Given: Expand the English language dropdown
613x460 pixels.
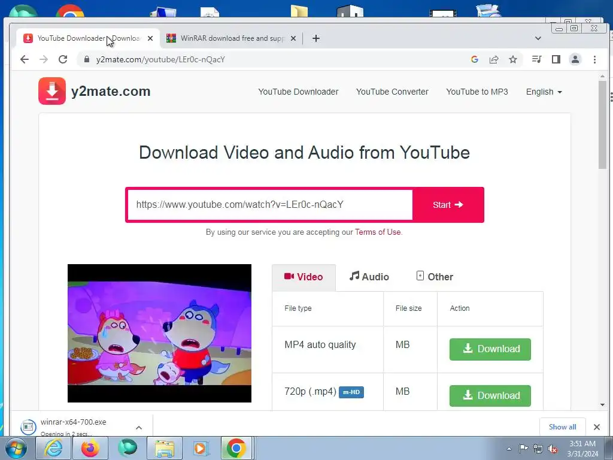Looking at the screenshot, I should (x=544, y=92).
